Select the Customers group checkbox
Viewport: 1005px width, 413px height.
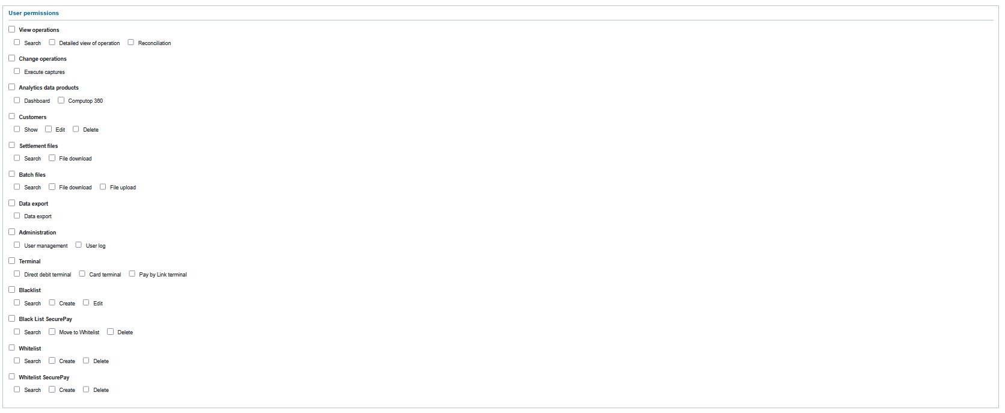(x=11, y=117)
